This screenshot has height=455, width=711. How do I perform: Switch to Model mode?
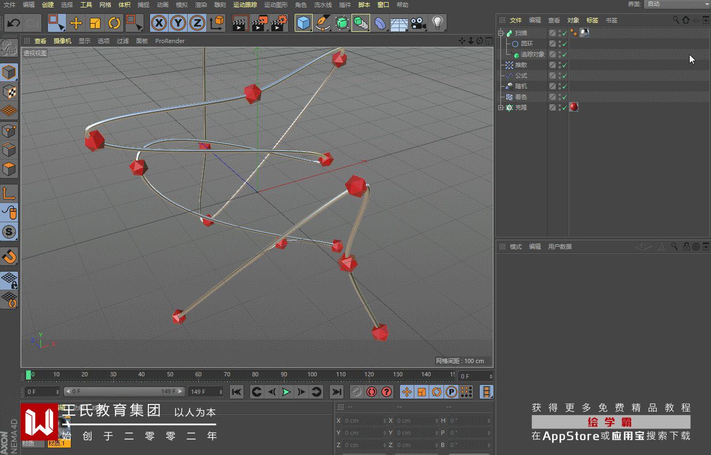[9, 72]
